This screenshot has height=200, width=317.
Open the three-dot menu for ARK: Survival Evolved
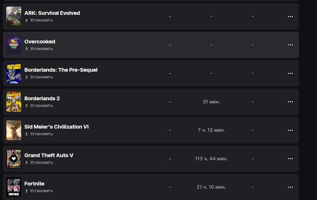290,17
